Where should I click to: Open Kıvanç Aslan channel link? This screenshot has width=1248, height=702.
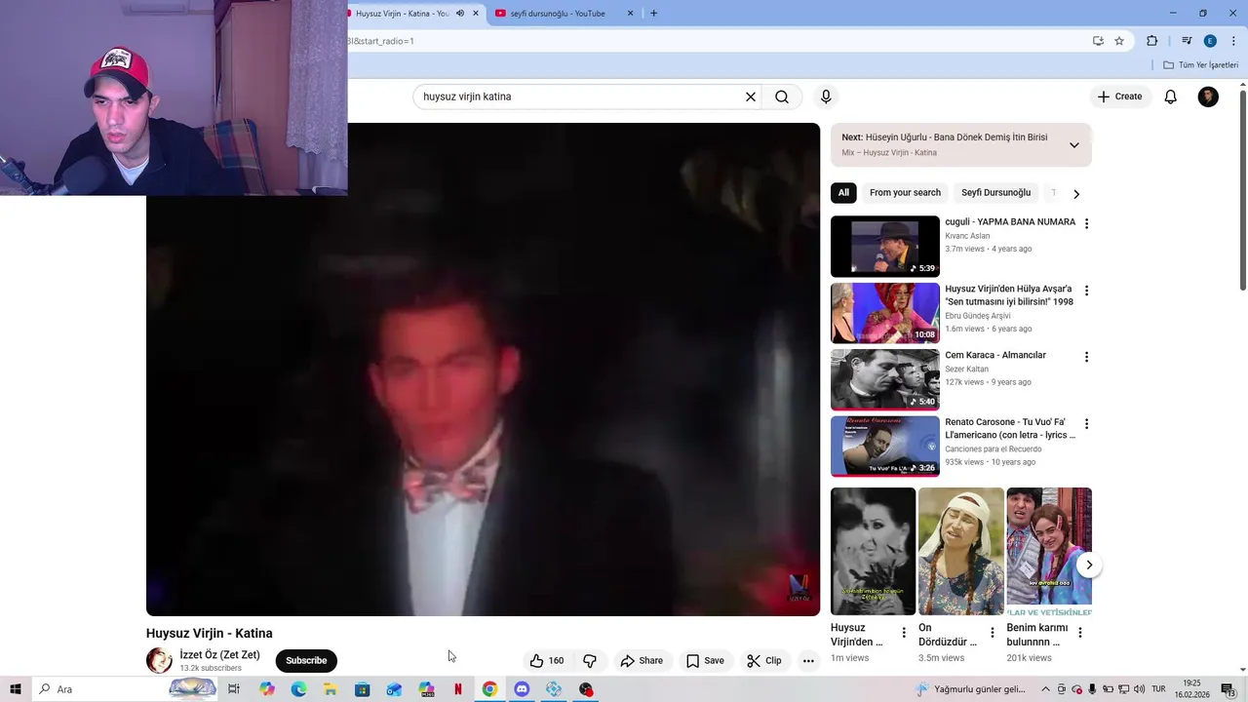click(967, 236)
